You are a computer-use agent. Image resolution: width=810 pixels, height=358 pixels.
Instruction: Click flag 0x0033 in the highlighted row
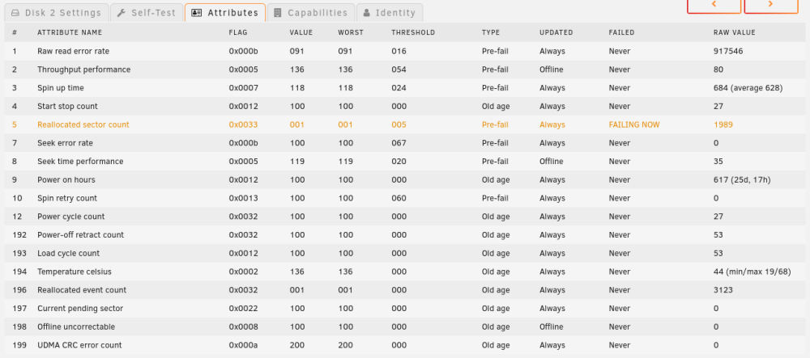(x=243, y=124)
